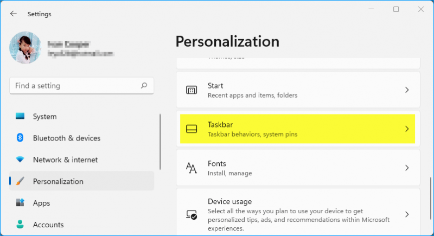Open Bluetooth & devices settings
The image size is (434, 236).
click(82, 138)
